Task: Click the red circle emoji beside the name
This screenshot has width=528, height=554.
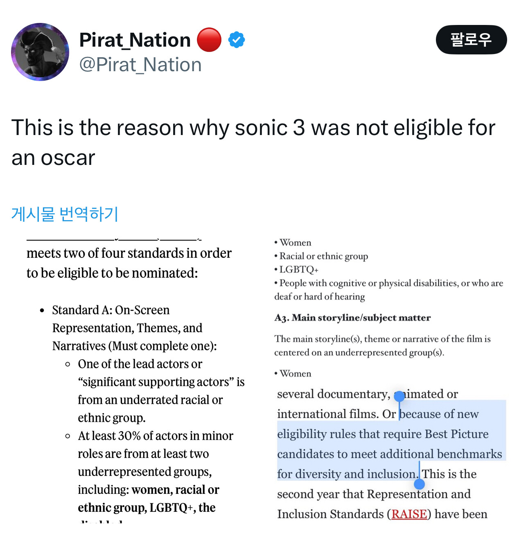Action: coord(209,40)
